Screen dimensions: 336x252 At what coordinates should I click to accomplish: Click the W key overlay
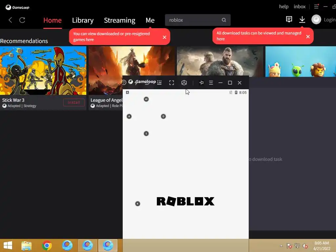click(x=146, y=99)
